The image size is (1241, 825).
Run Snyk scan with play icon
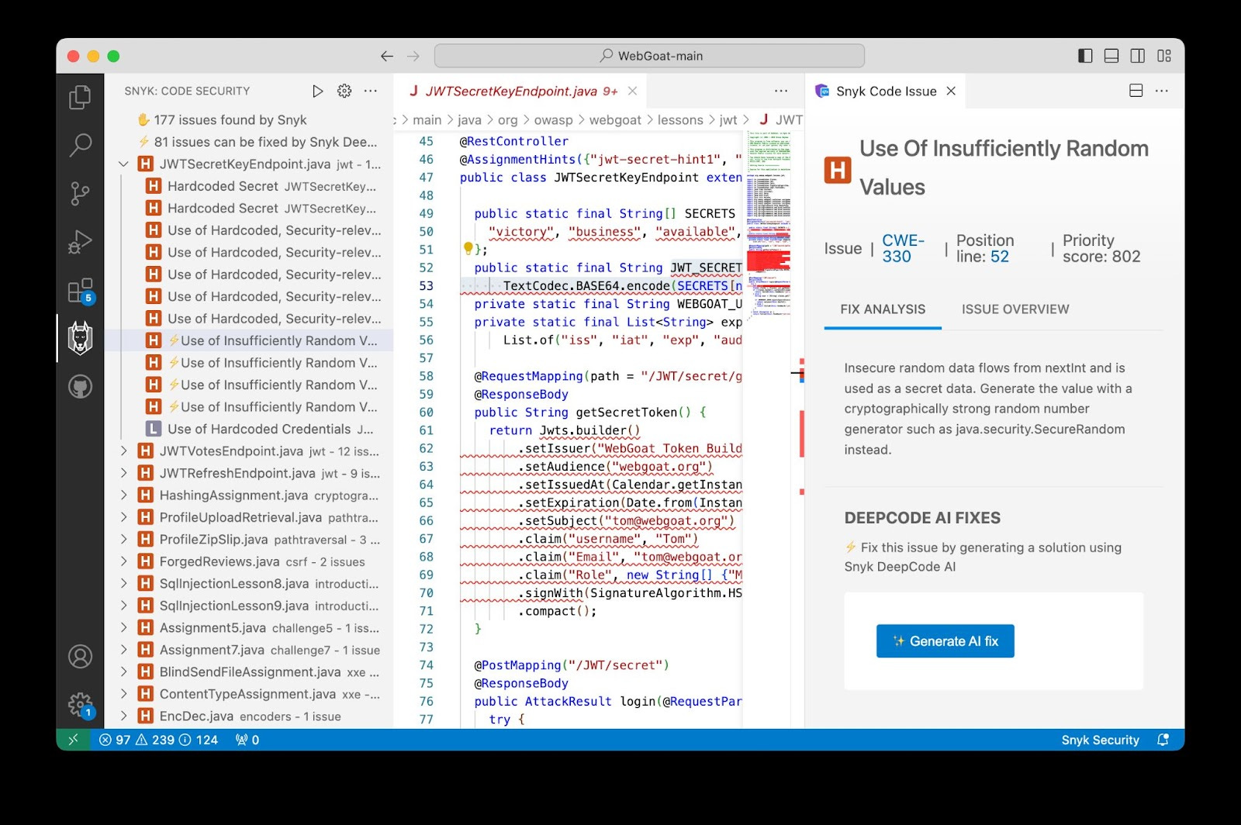pos(317,91)
